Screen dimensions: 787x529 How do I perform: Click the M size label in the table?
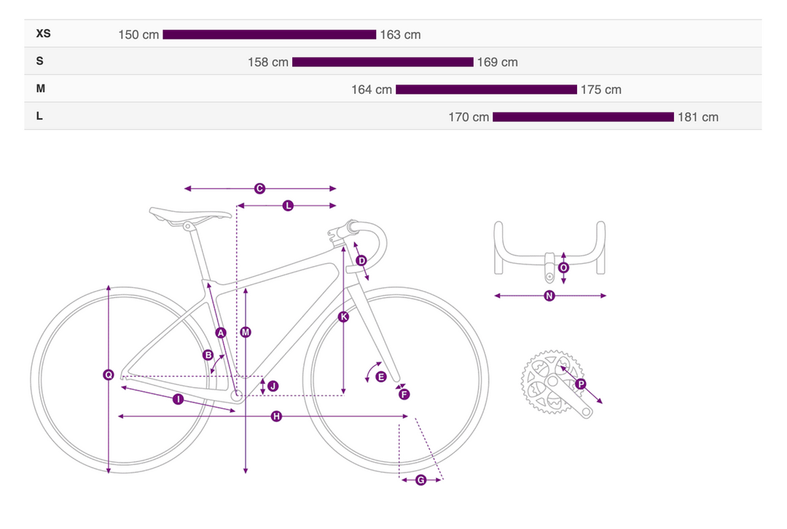[41, 89]
